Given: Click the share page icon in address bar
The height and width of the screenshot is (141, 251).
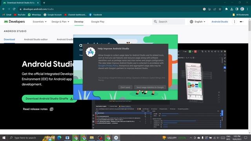Looking at the screenshot, I should point(215,9).
